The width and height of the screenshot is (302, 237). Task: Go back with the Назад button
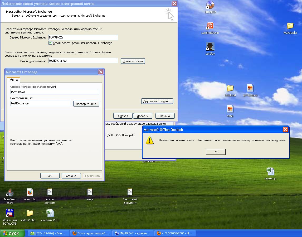[123, 116]
